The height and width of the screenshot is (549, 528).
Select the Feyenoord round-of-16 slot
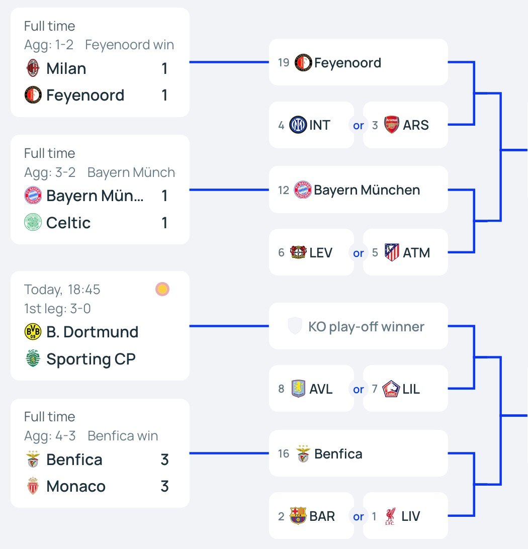tap(358, 62)
